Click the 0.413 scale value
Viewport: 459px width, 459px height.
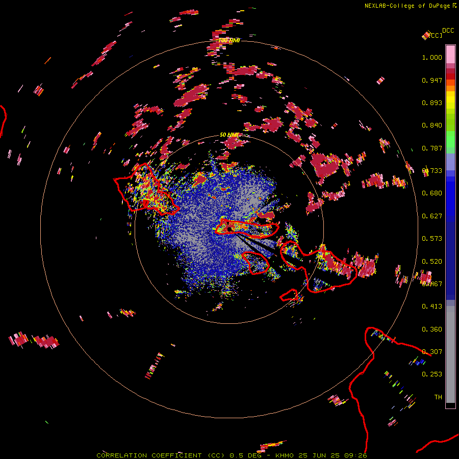(432, 307)
